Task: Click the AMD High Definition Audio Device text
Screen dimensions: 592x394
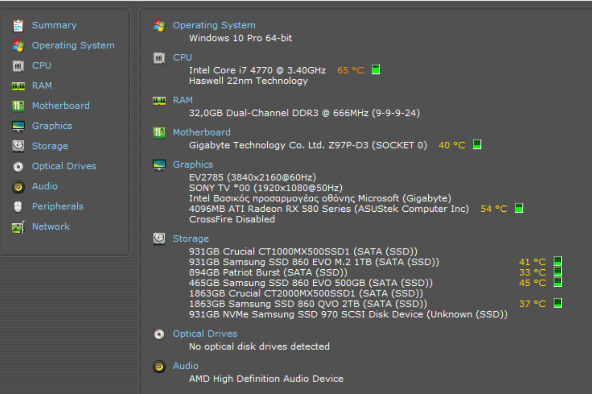Action: tap(266, 379)
